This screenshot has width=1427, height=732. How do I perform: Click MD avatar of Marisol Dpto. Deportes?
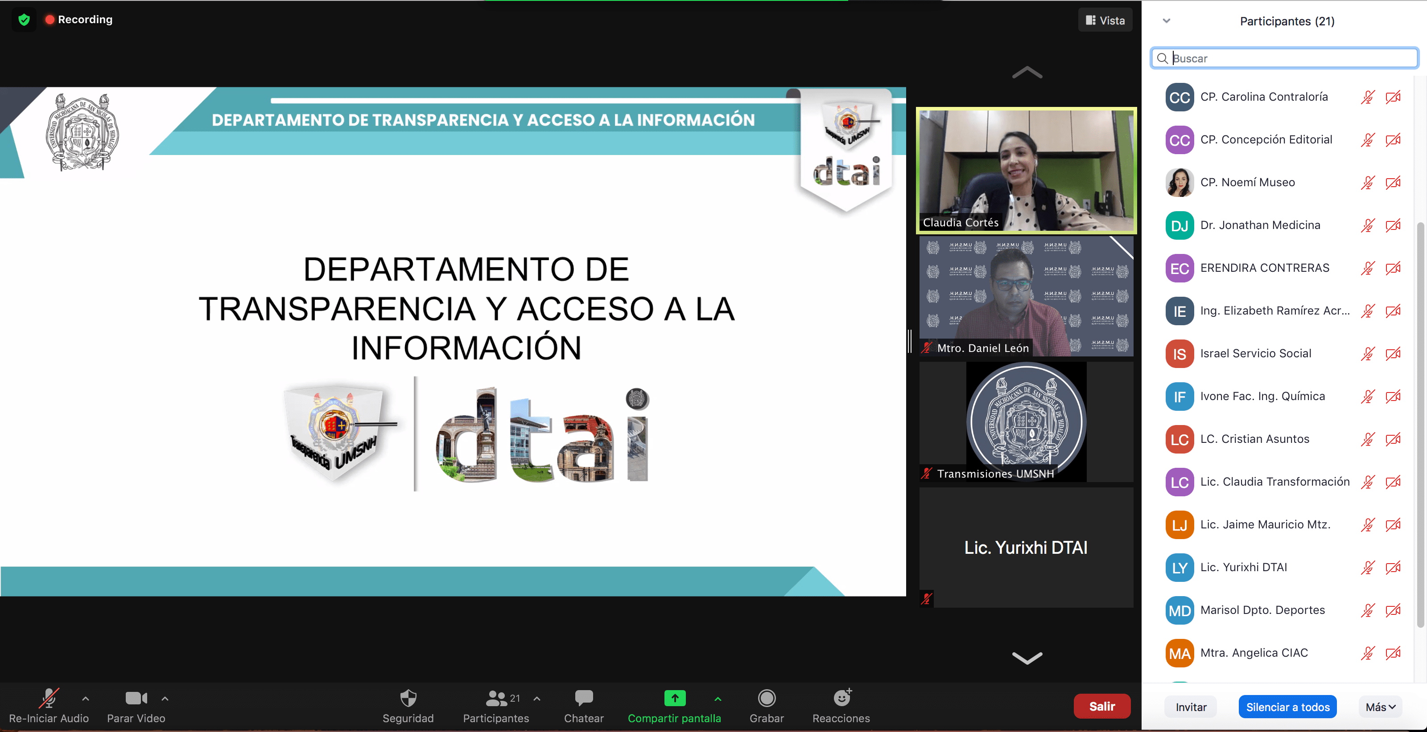pos(1180,610)
